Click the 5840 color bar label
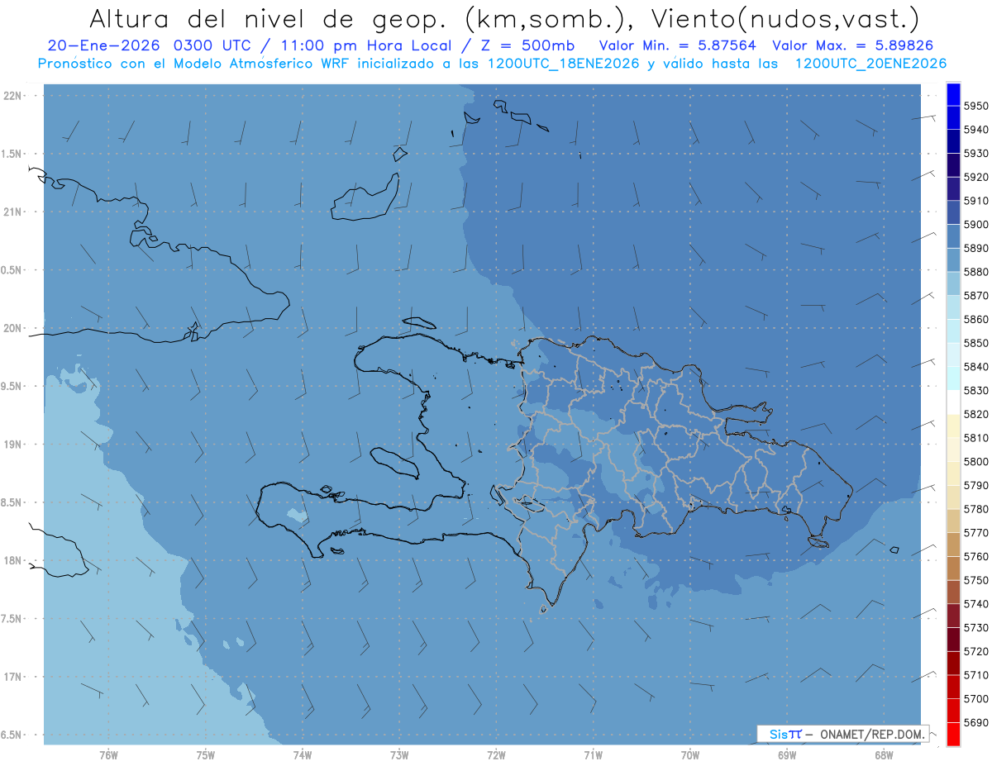 click(x=976, y=367)
